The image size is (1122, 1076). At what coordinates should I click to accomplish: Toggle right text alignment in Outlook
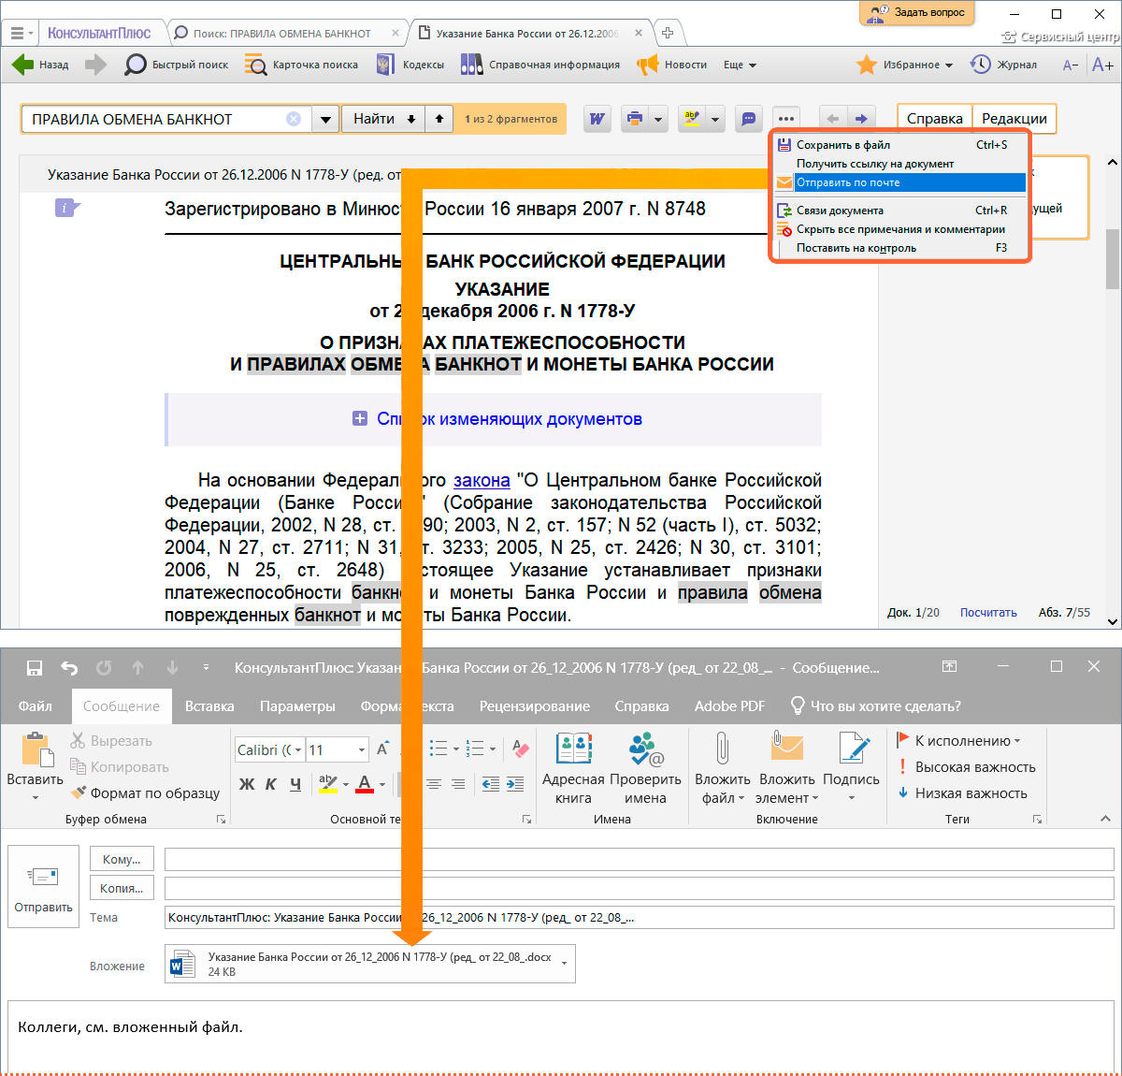click(458, 784)
